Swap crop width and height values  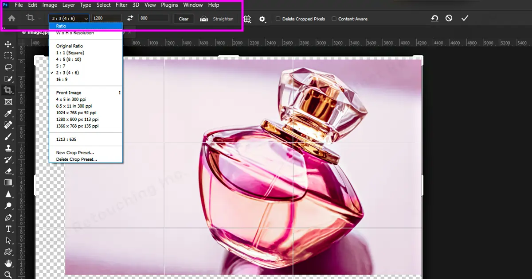pyautogui.click(x=129, y=19)
